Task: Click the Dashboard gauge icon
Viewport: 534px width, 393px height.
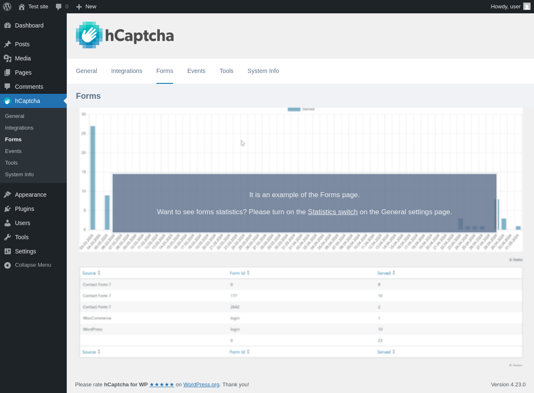Action: pos(8,25)
